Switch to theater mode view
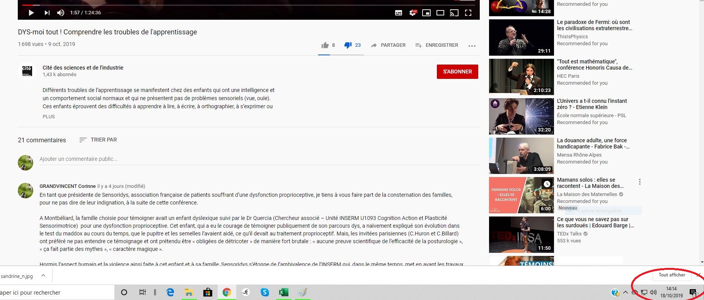The width and height of the screenshot is (704, 300). pyautogui.click(x=440, y=13)
